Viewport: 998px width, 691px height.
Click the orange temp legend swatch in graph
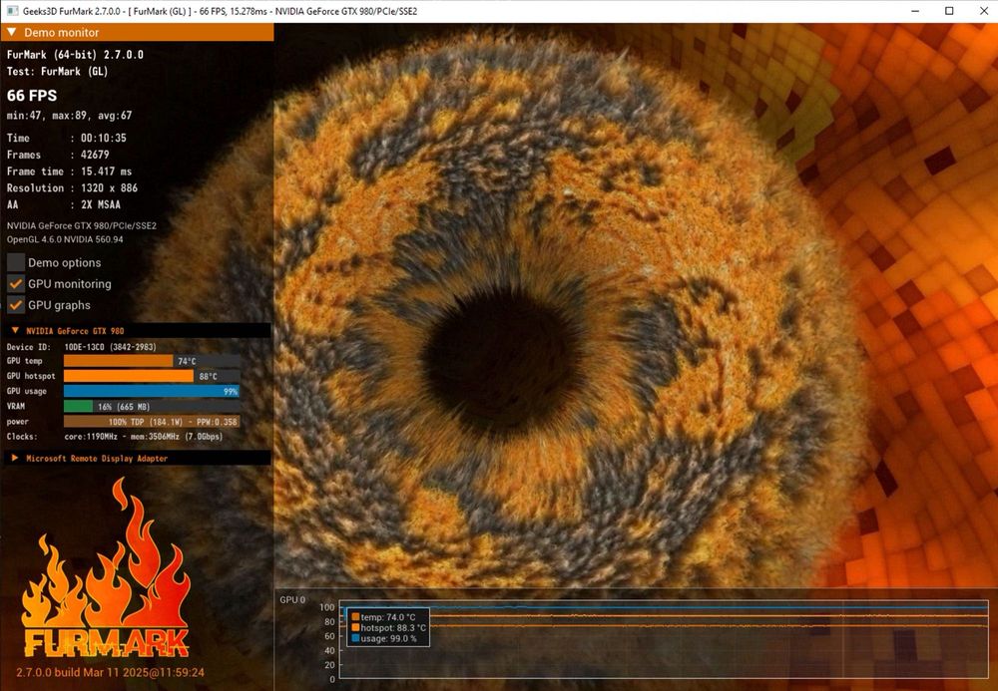pyautogui.click(x=355, y=616)
